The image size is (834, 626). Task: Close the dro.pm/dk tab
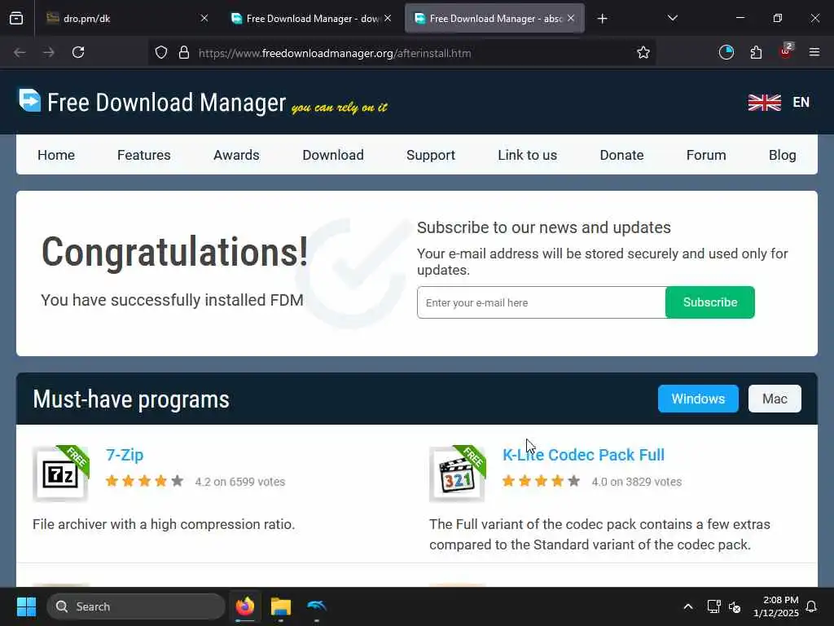point(204,18)
